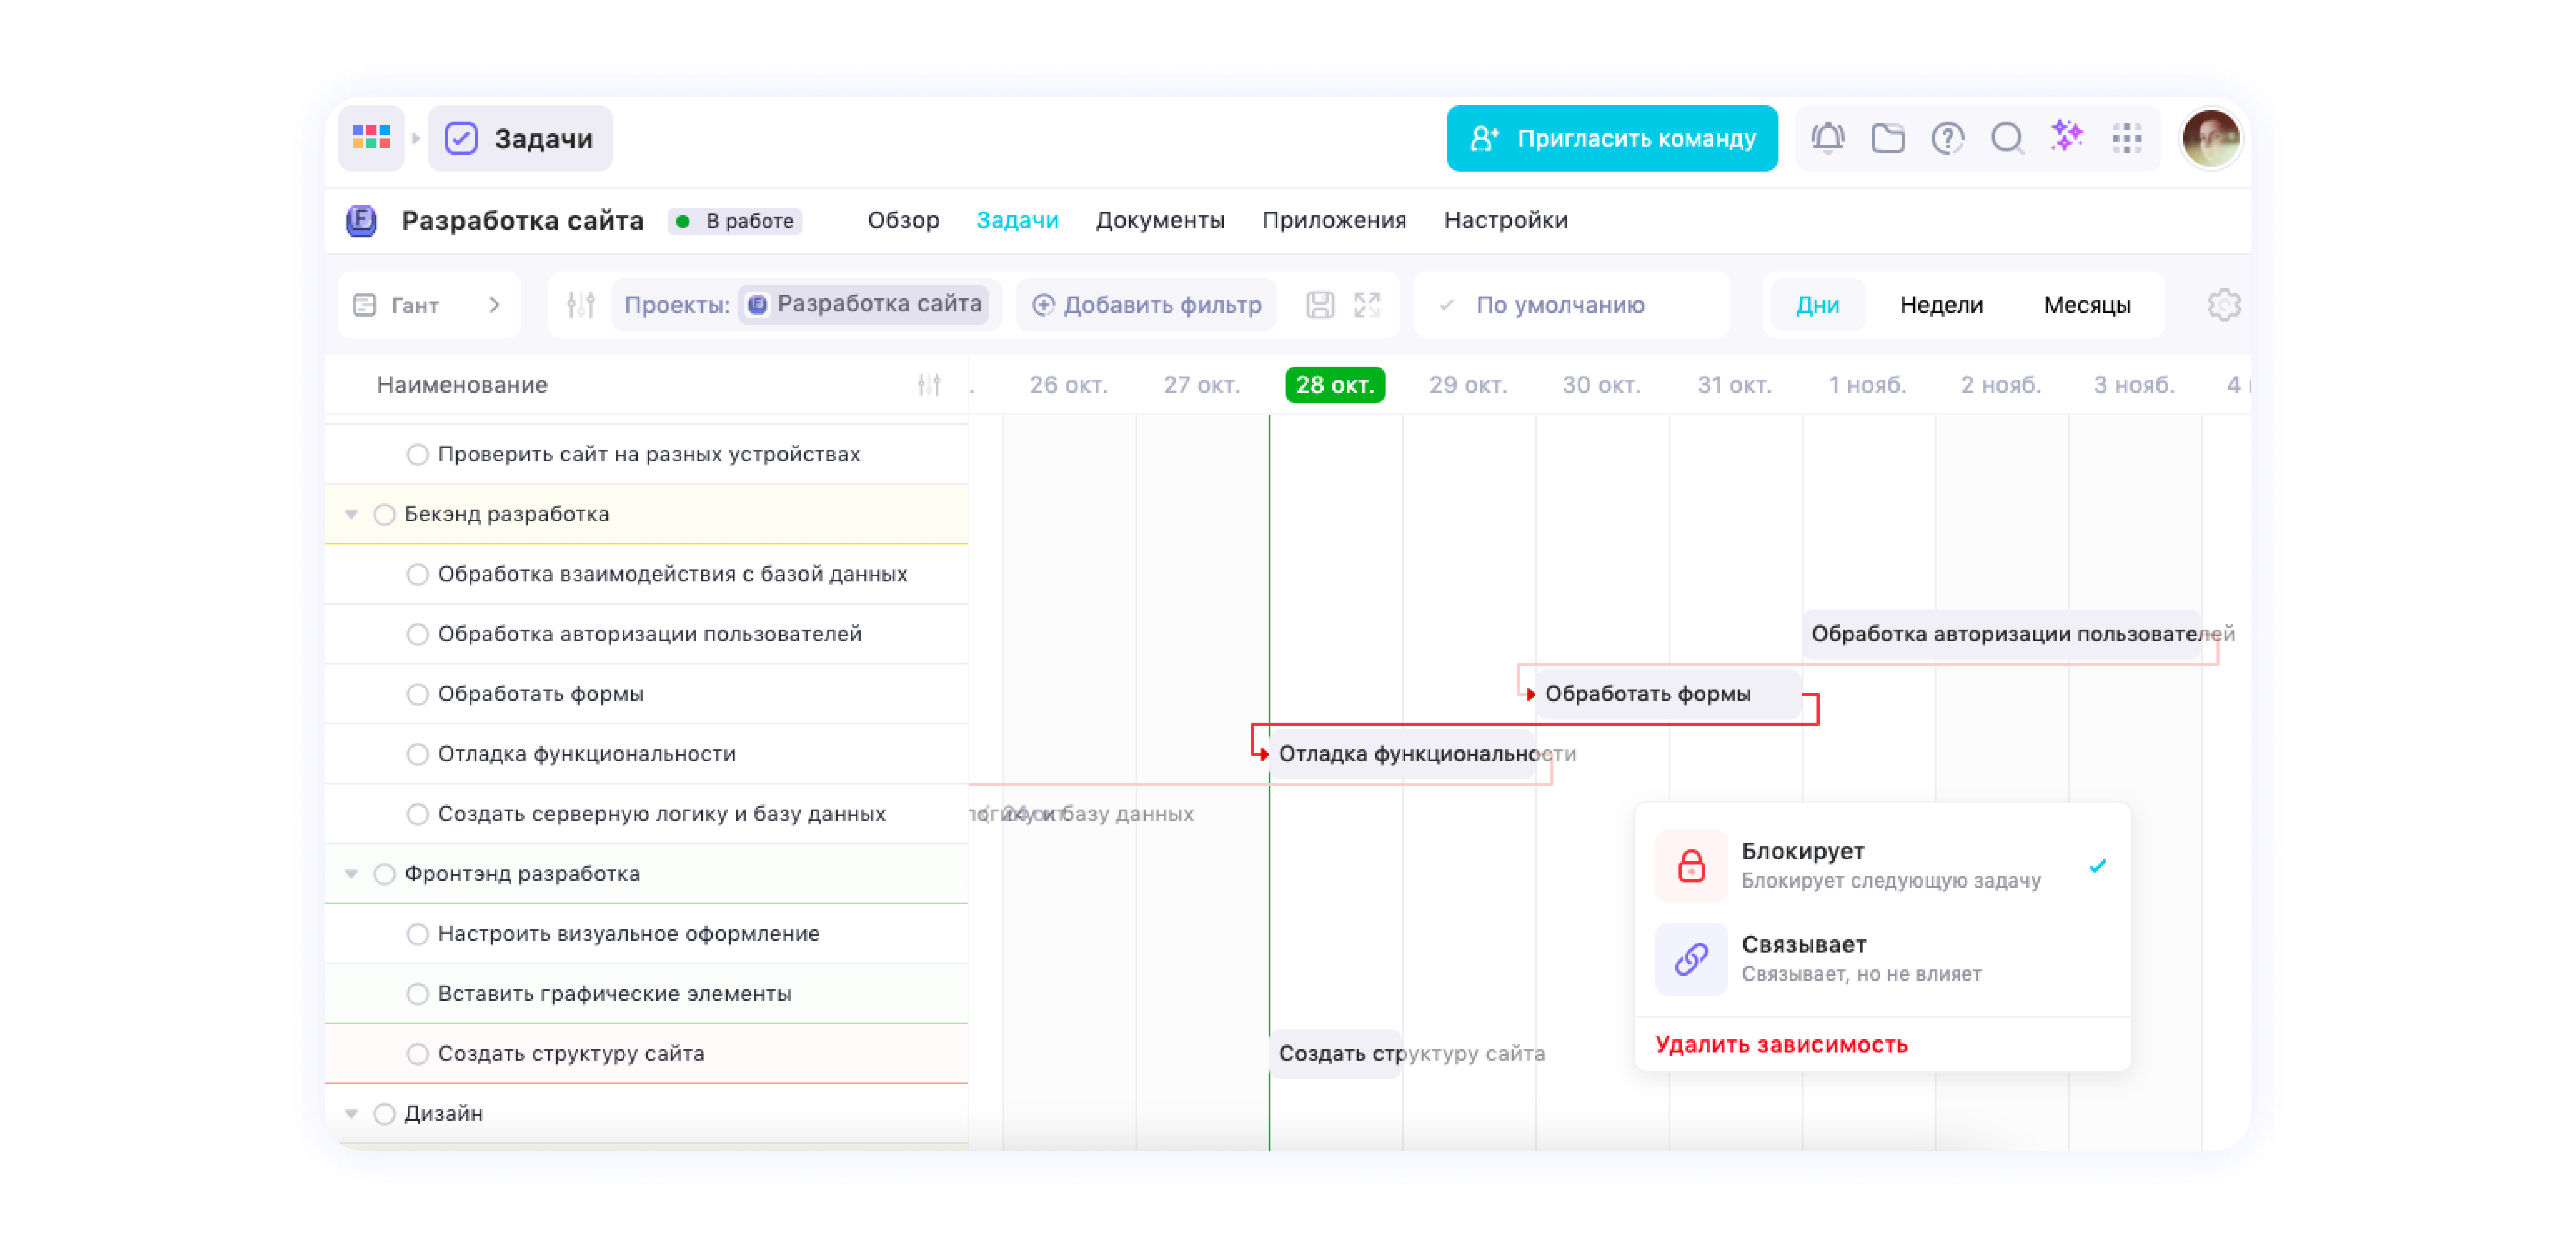Open the apps grid icon

(2128, 138)
